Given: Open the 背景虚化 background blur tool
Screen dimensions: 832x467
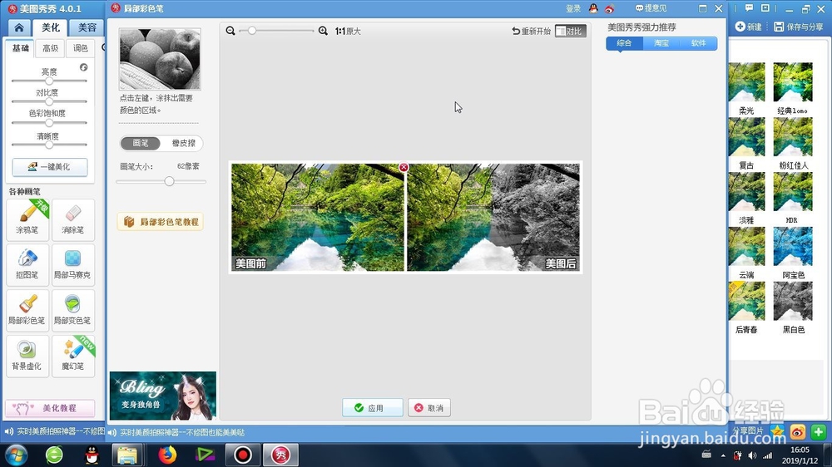Looking at the screenshot, I should coord(27,356).
